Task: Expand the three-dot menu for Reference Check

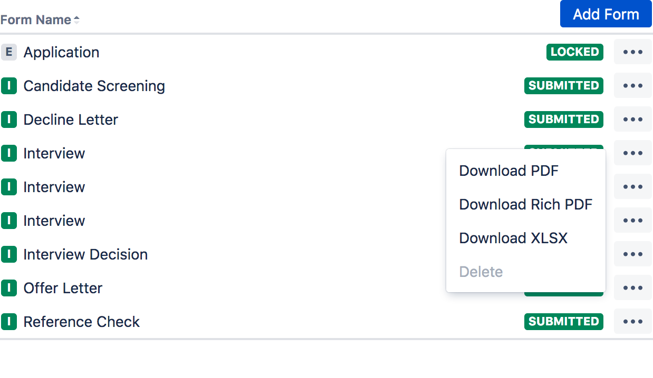Action: pyautogui.click(x=633, y=322)
